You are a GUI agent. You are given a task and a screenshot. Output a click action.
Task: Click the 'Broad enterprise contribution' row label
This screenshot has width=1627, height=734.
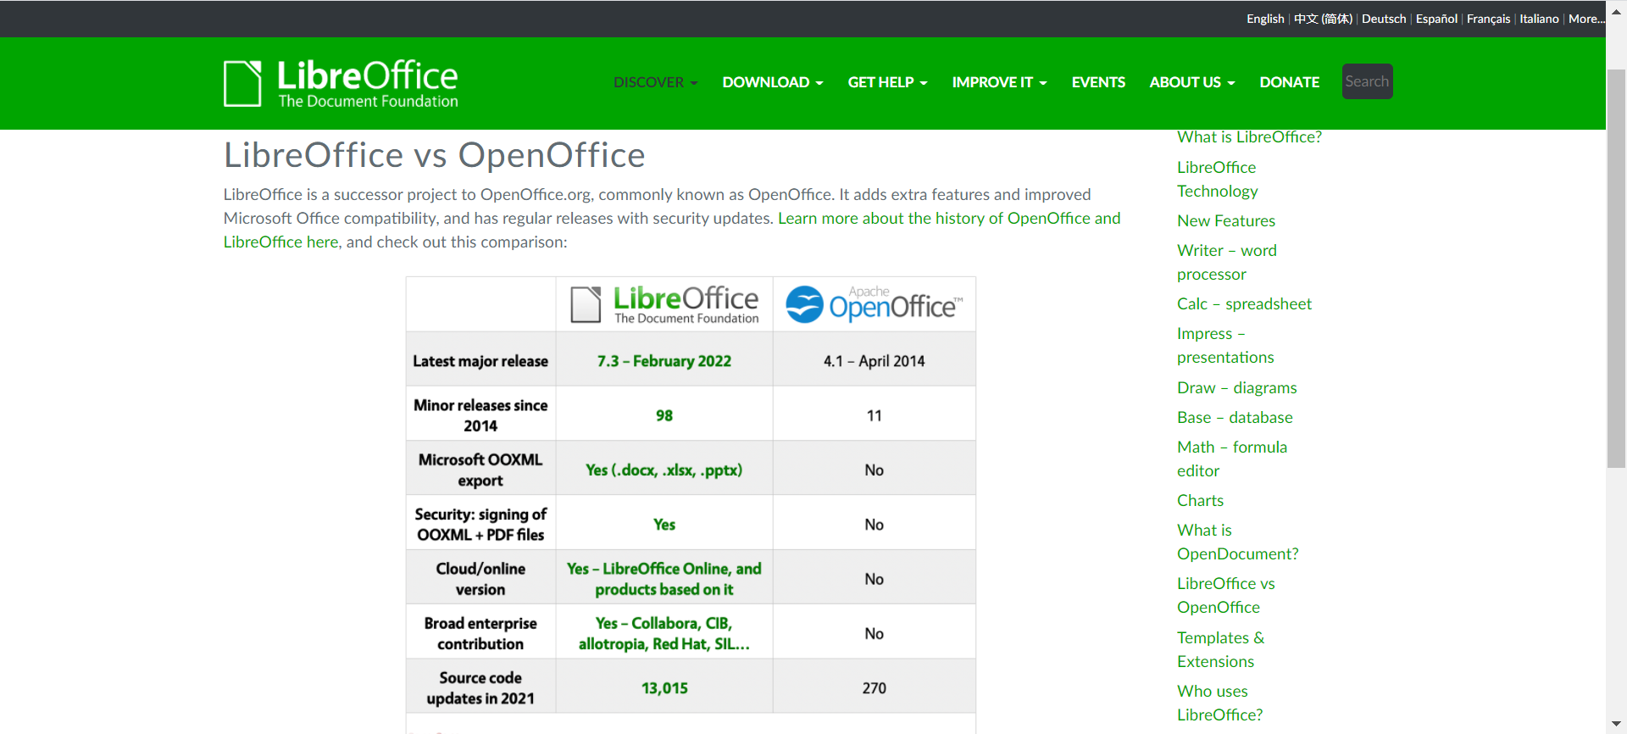[480, 633]
